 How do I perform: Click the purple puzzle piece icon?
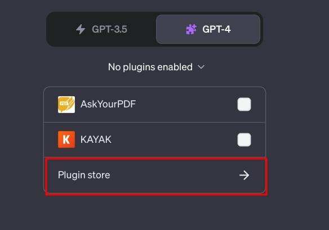pos(191,29)
